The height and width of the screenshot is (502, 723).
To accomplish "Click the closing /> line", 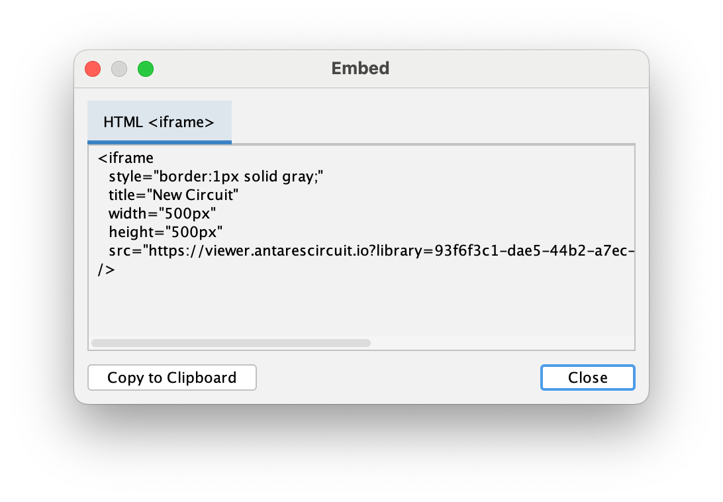I will pos(106,270).
